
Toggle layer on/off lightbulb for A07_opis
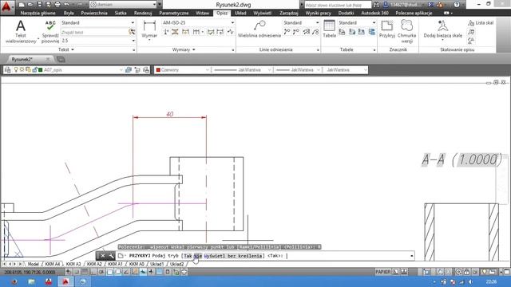(16, 69)
